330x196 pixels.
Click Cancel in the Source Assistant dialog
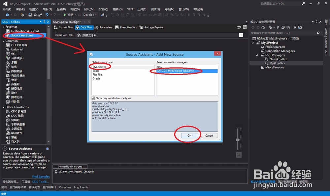click(x=209, y=136)
